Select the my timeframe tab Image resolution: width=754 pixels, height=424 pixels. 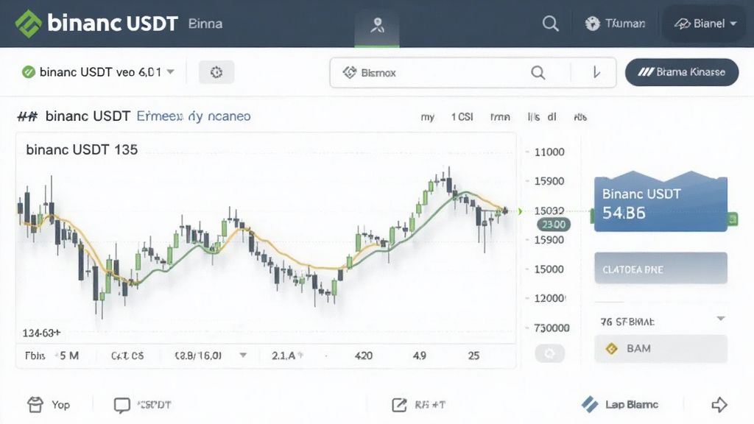[x=428, y=117]
